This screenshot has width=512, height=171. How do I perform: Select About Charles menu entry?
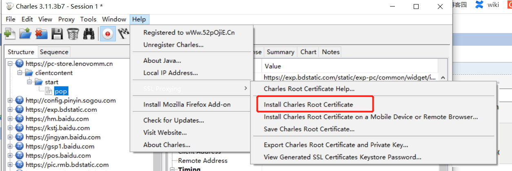pyautogui.click(x=167, y=145)
